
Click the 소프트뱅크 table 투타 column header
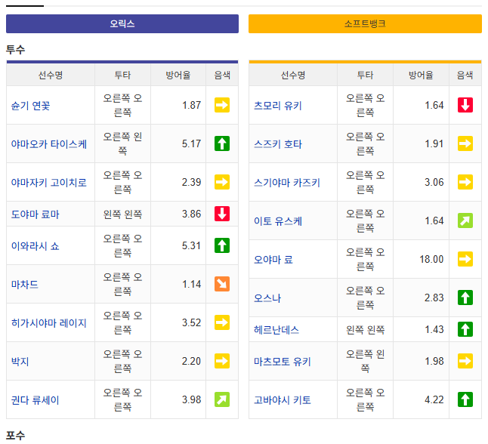pos(365,75)
